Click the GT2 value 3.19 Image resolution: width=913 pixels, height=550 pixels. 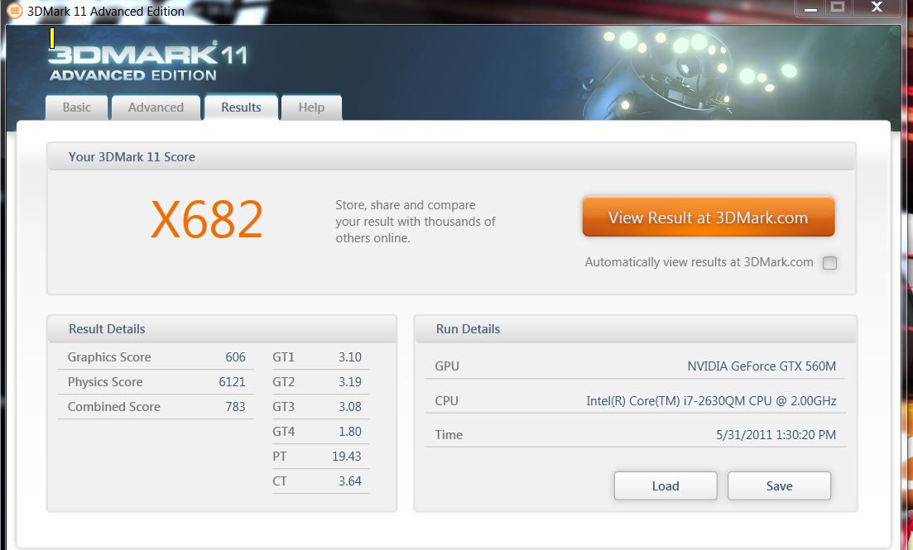tap(350, 382)
